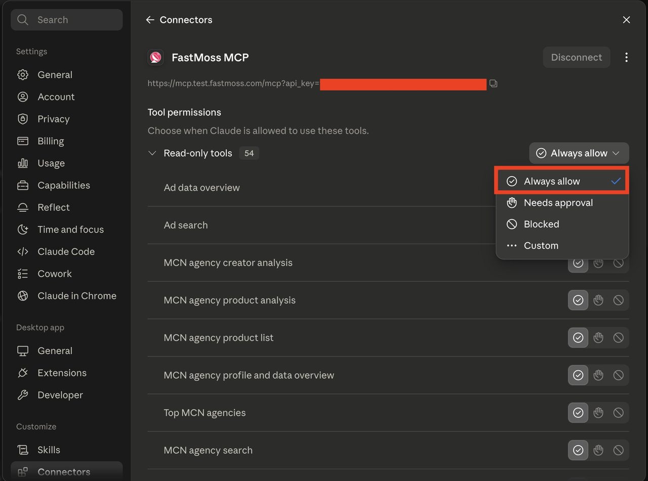Set MCN agency search to needs approval

598,450
